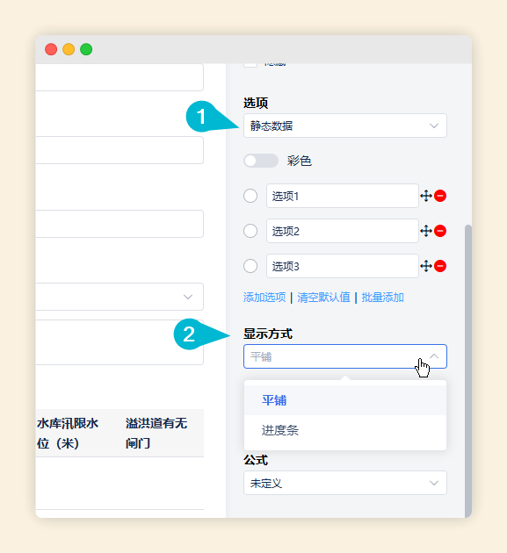Delete 选项2 with red minus icon
This screenshot has height=553, width=507.
tap(440, 231)
